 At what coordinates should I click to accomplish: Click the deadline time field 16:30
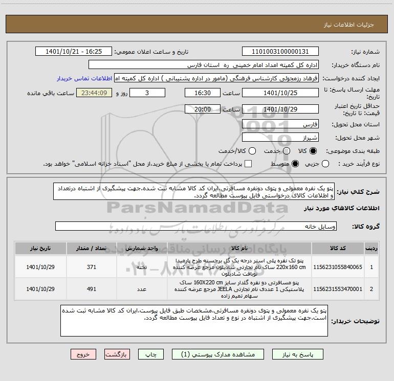(203, 93)
